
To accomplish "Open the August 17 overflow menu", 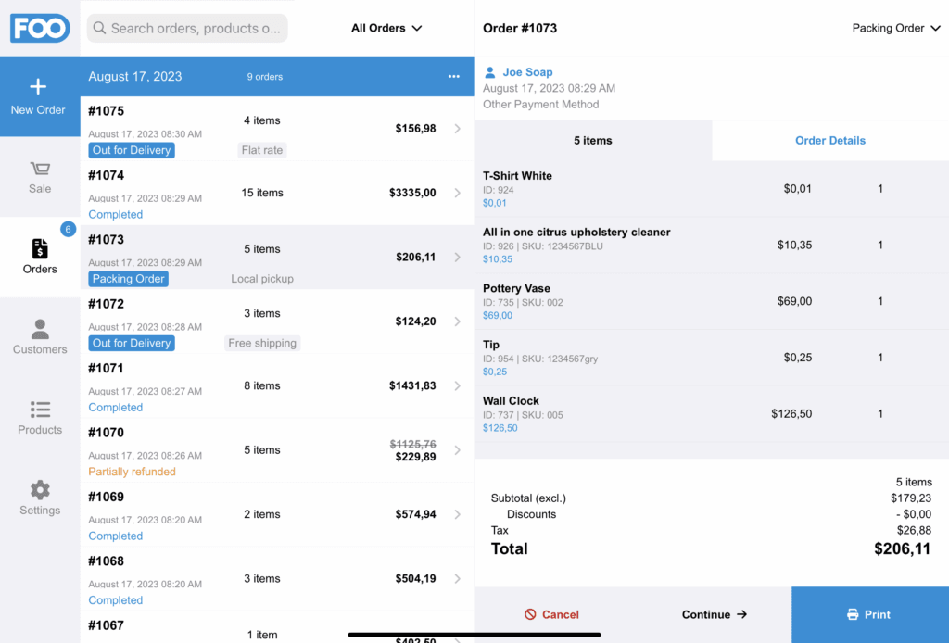I will 453,77.
